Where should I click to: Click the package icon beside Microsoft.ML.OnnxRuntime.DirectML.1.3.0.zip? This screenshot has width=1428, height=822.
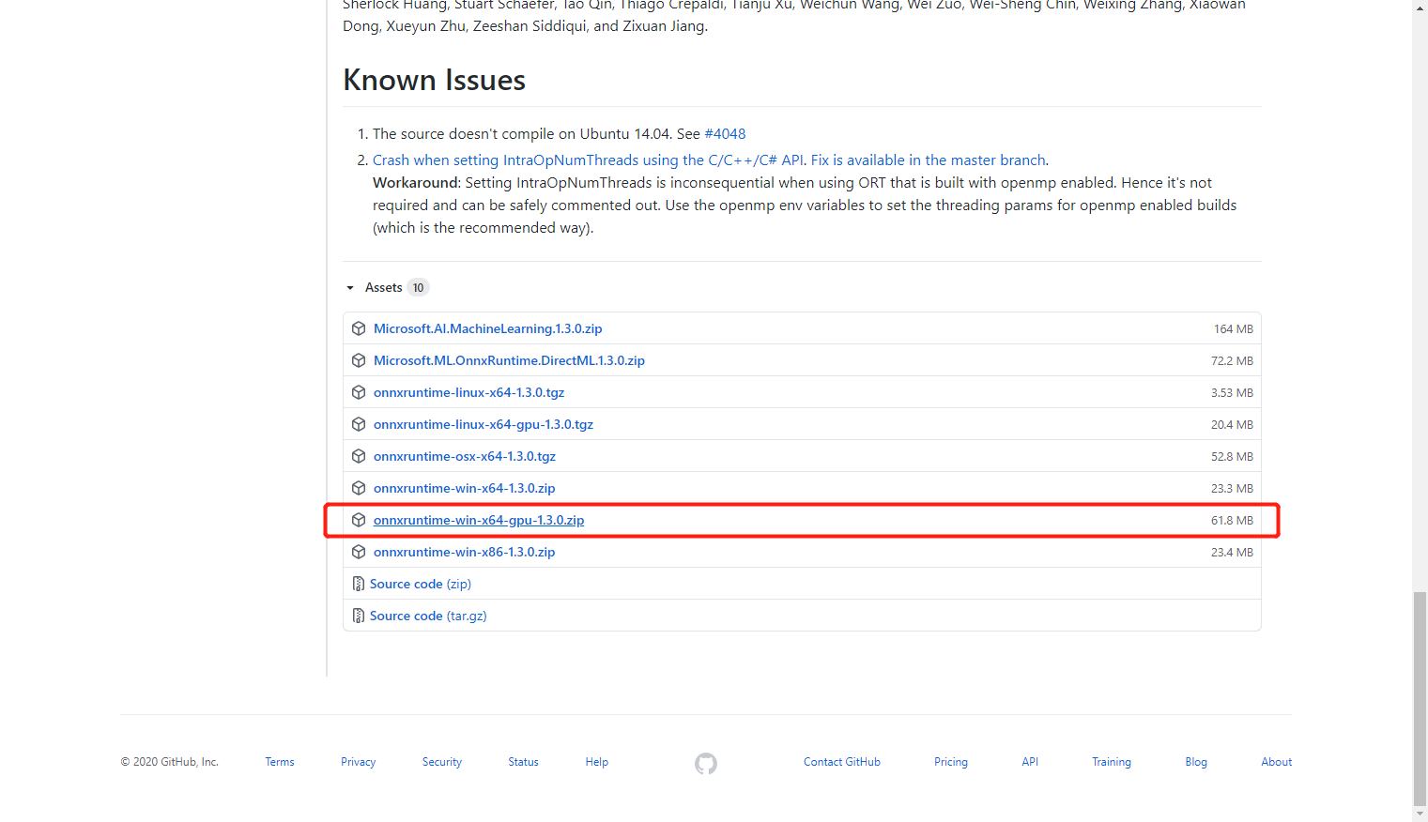359,360
